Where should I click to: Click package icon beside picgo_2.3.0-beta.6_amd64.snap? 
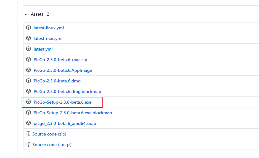pos(28,123)
